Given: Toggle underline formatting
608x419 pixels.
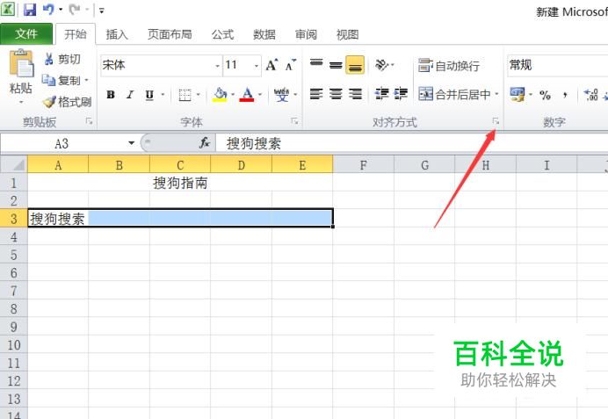Looking at the screenshot, I should [149, 95].
